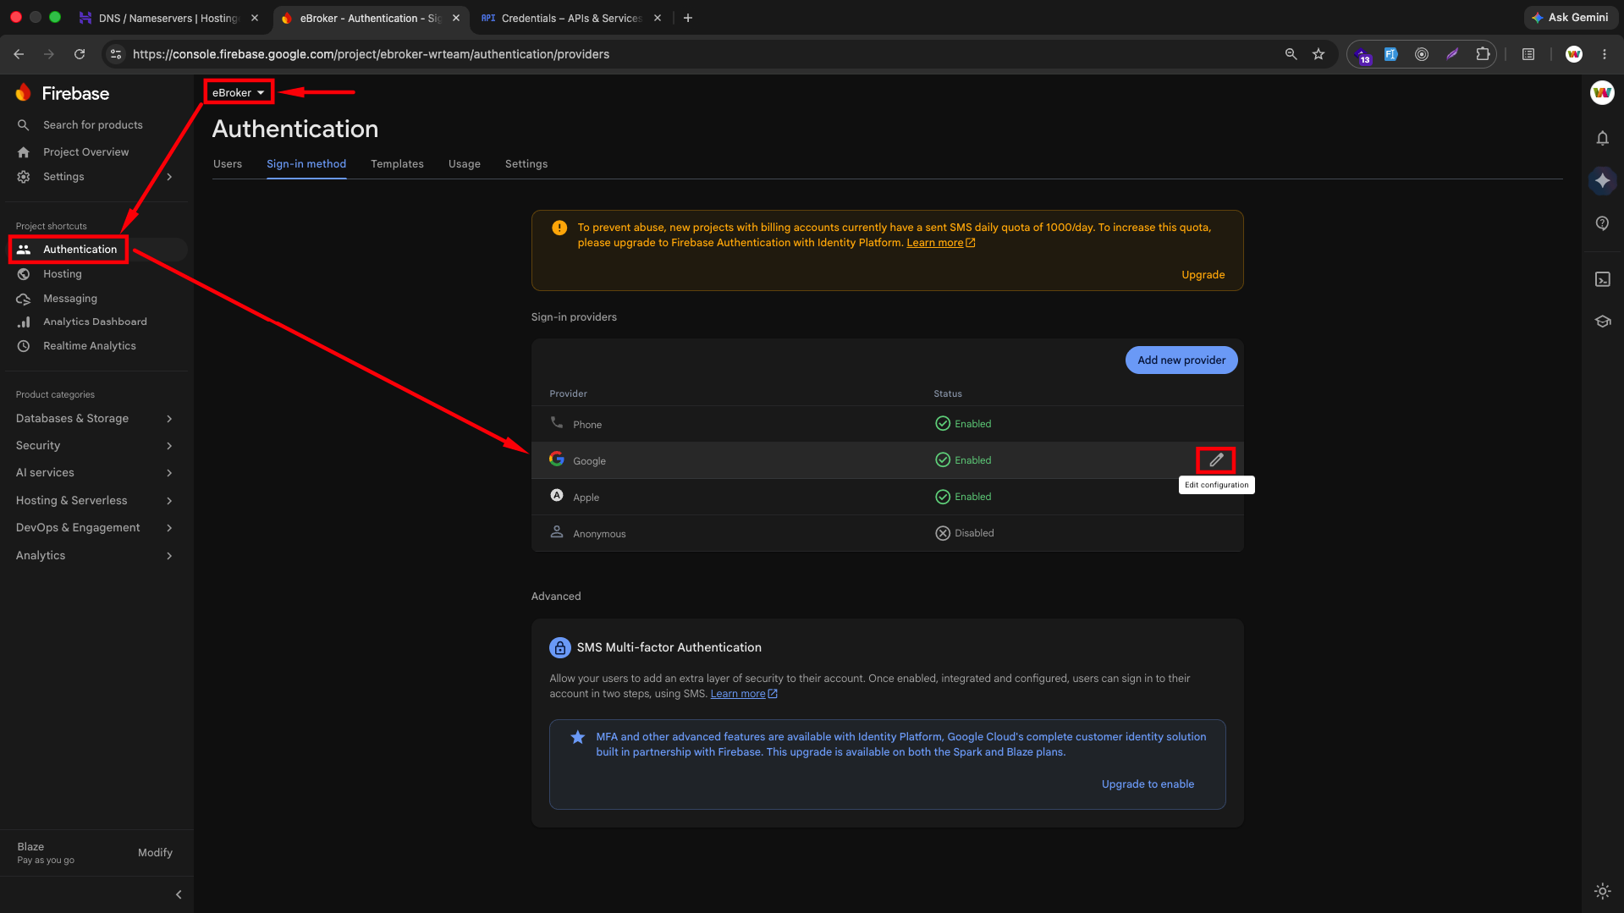Viewport: 1624px width, 913px height.
Task: Open Messaging in project shortcuts
Action: click(70, 299)
